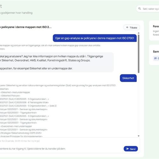
Task: Click the assistant reply about available folders
Action: point(57,62)
